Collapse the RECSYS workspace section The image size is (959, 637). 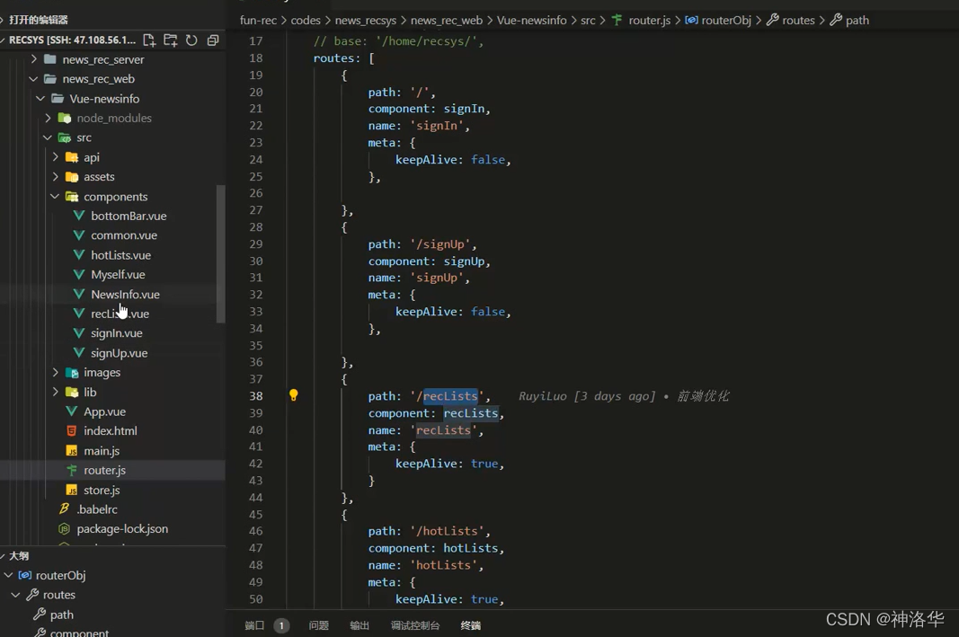coord(3,40)
